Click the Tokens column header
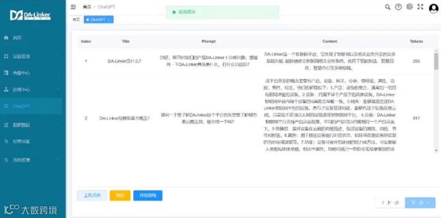Image resolution: width=441 pixels, height=218 pixels. click(x=416, y=42)
